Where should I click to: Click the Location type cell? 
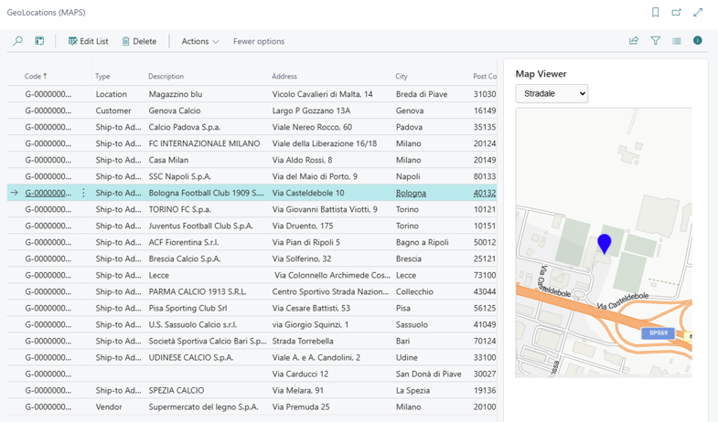click(112, 94)
